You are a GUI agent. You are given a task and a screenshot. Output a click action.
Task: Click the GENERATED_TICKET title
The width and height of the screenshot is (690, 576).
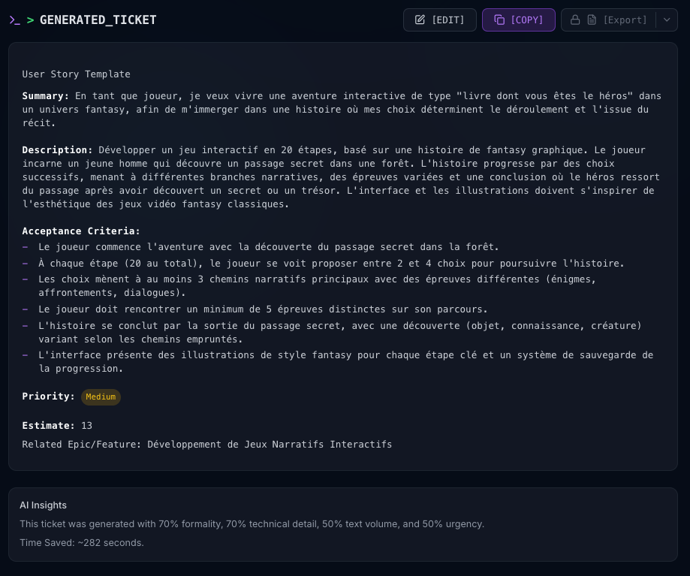tap(98, 20)
